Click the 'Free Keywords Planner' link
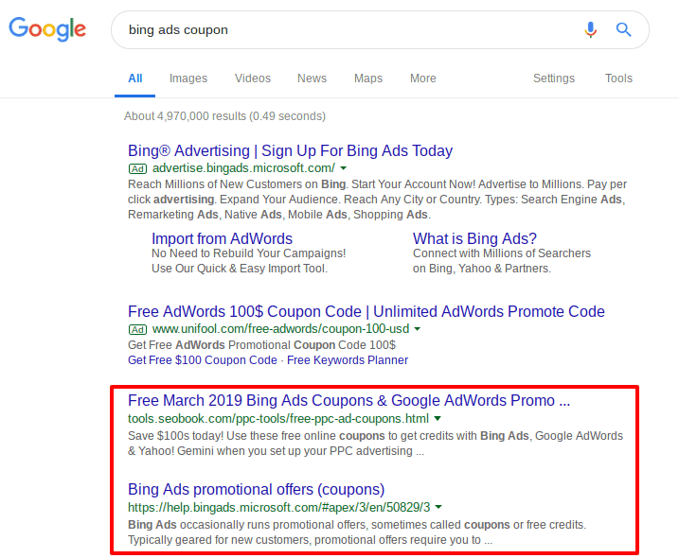The height and width of the screenshot is (558, 679). [348, 360]
